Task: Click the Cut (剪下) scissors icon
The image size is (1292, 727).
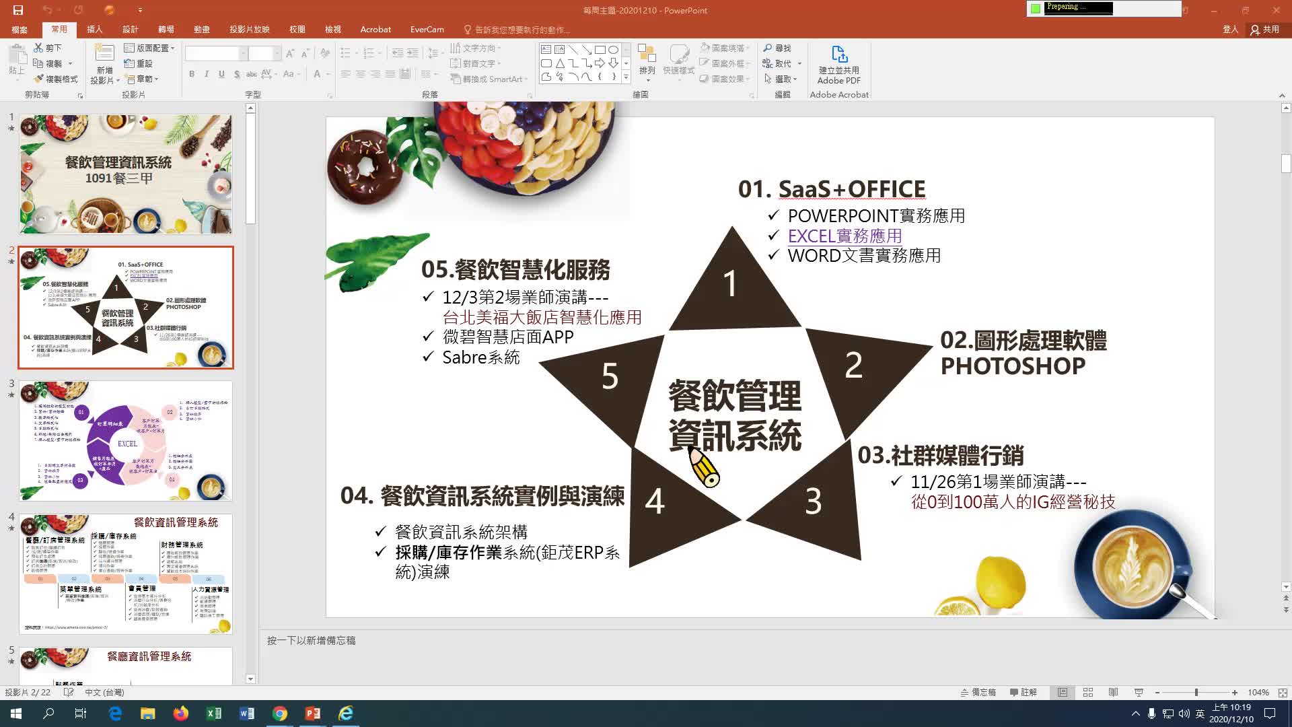Action: tap(38, 48)
